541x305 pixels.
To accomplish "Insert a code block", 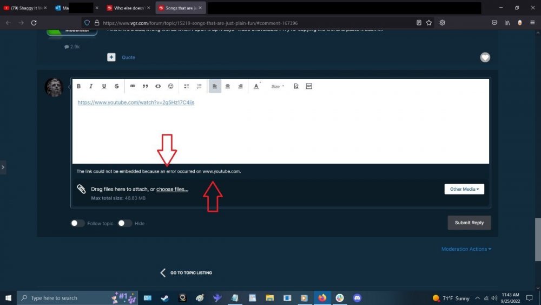I will coord(158,86).
